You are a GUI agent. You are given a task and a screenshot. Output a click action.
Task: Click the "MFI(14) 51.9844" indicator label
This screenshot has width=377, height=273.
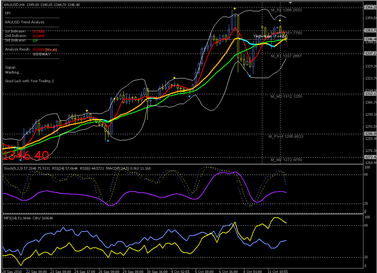pyautogui.click(x=17, y=218)
